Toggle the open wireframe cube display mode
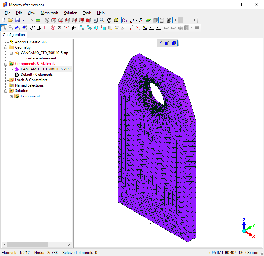 [162, 20]
